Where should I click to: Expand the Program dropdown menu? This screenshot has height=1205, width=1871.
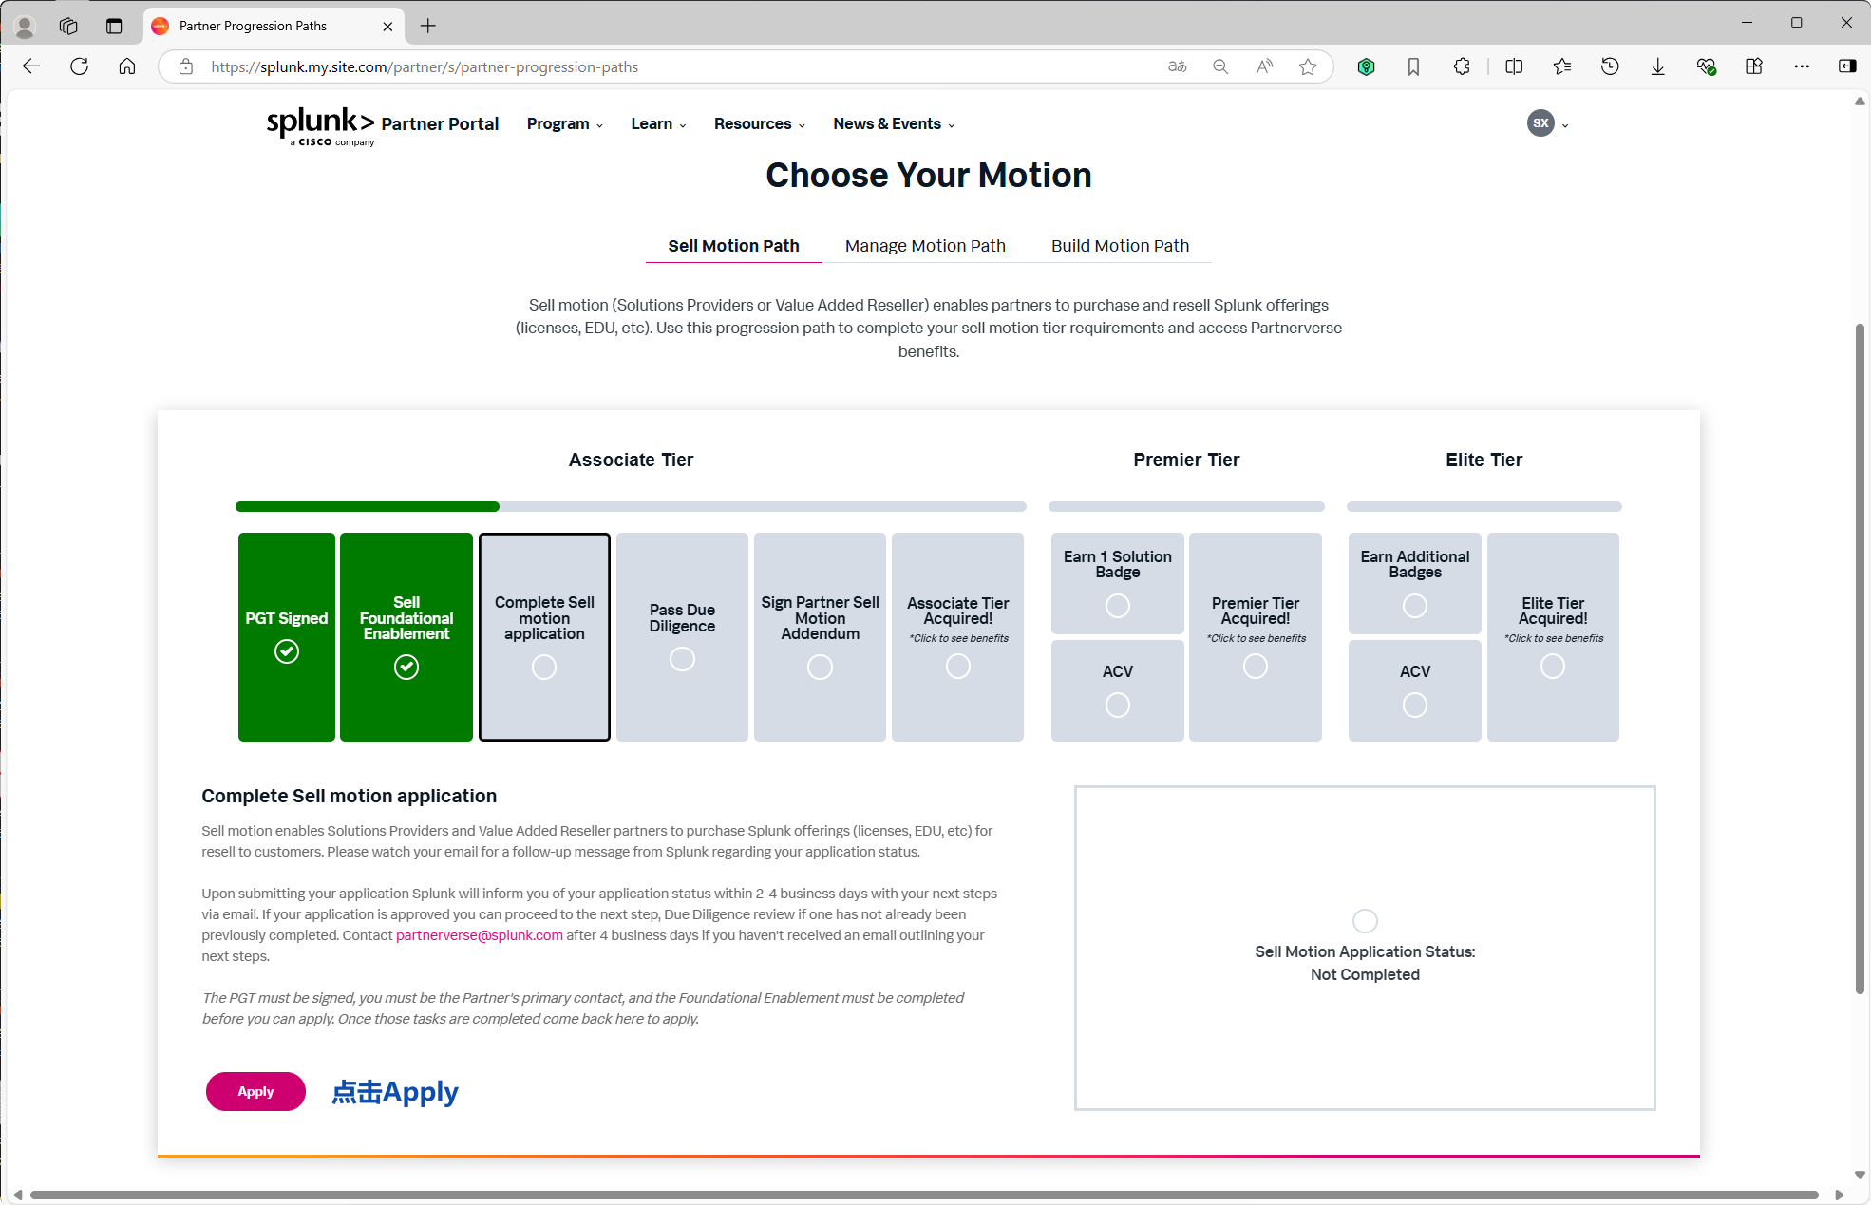coord(564,124)
